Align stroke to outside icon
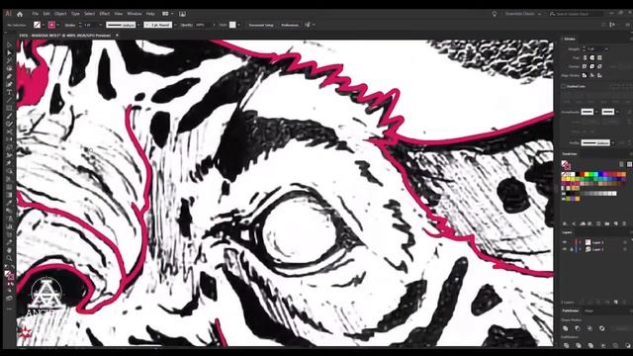Image resolution: width=633 pixels, height=356 pixels. 599,75
